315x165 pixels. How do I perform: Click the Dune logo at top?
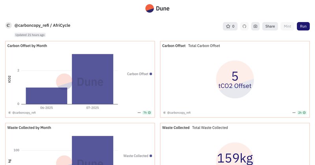pyautogui.click(x=157, y=8)
